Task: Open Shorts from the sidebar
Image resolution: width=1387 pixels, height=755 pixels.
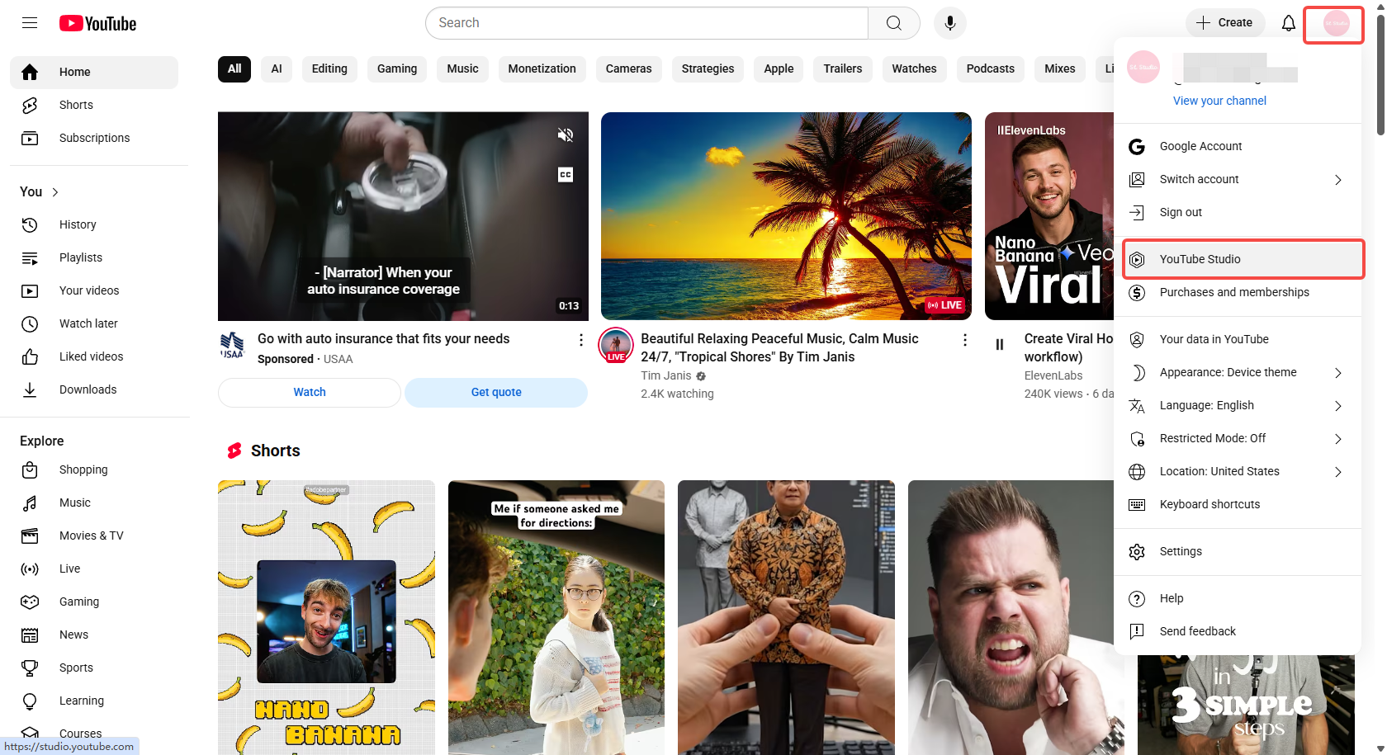Action: [75, 105]
